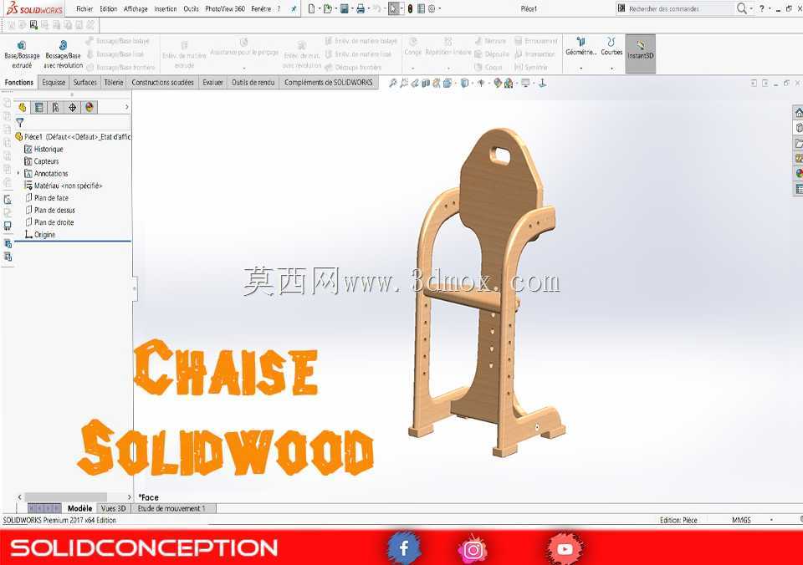Open the Courbes dropdown arrow

611,68
